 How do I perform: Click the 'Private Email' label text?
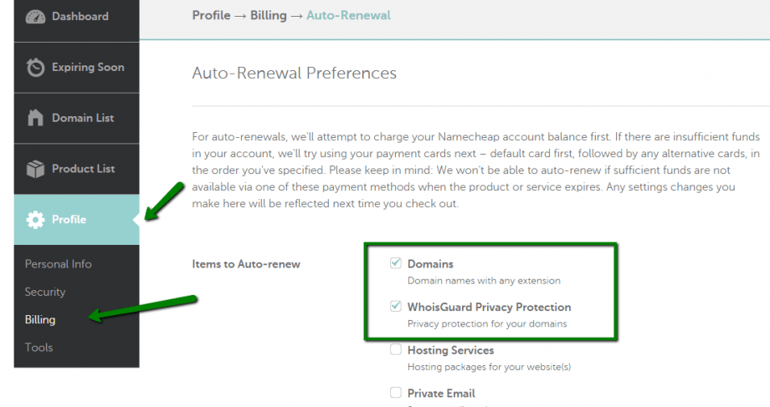[x=441, y=393]
